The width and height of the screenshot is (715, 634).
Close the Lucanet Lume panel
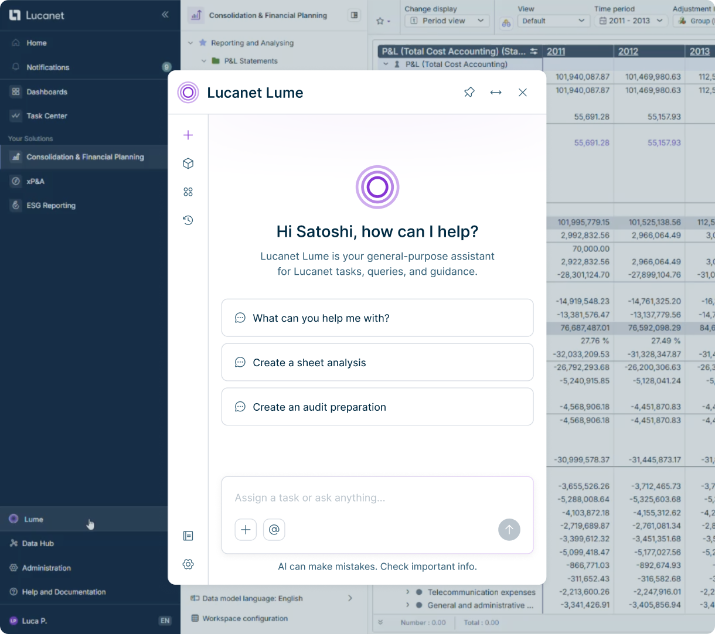(x=523, y=93)
